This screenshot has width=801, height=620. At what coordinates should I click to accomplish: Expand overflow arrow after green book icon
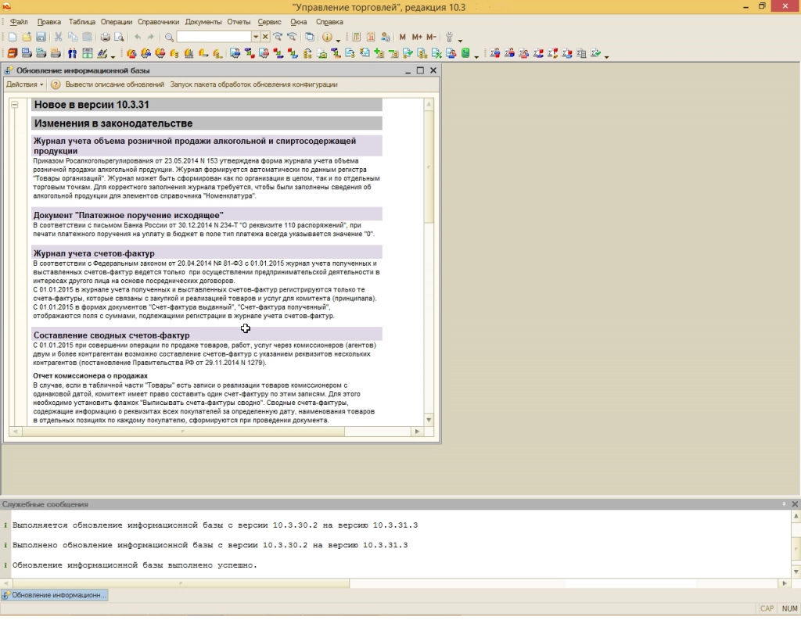coord(476,56)
